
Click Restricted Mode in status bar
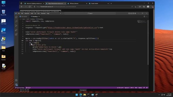coord(20,88)
